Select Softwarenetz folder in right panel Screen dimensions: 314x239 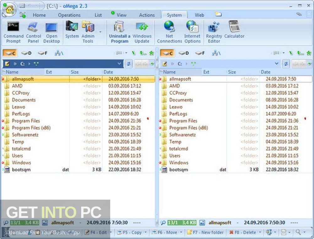click(x=235, y=135)
